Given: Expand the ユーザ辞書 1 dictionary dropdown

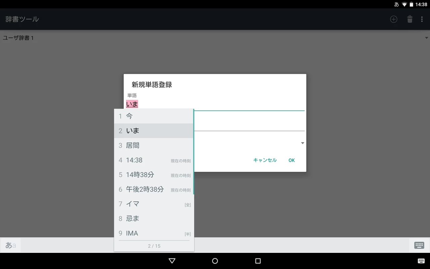Looking at the screenshot, I should pos(426,38).
